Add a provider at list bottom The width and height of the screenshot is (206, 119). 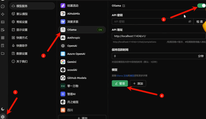(82, 117)
